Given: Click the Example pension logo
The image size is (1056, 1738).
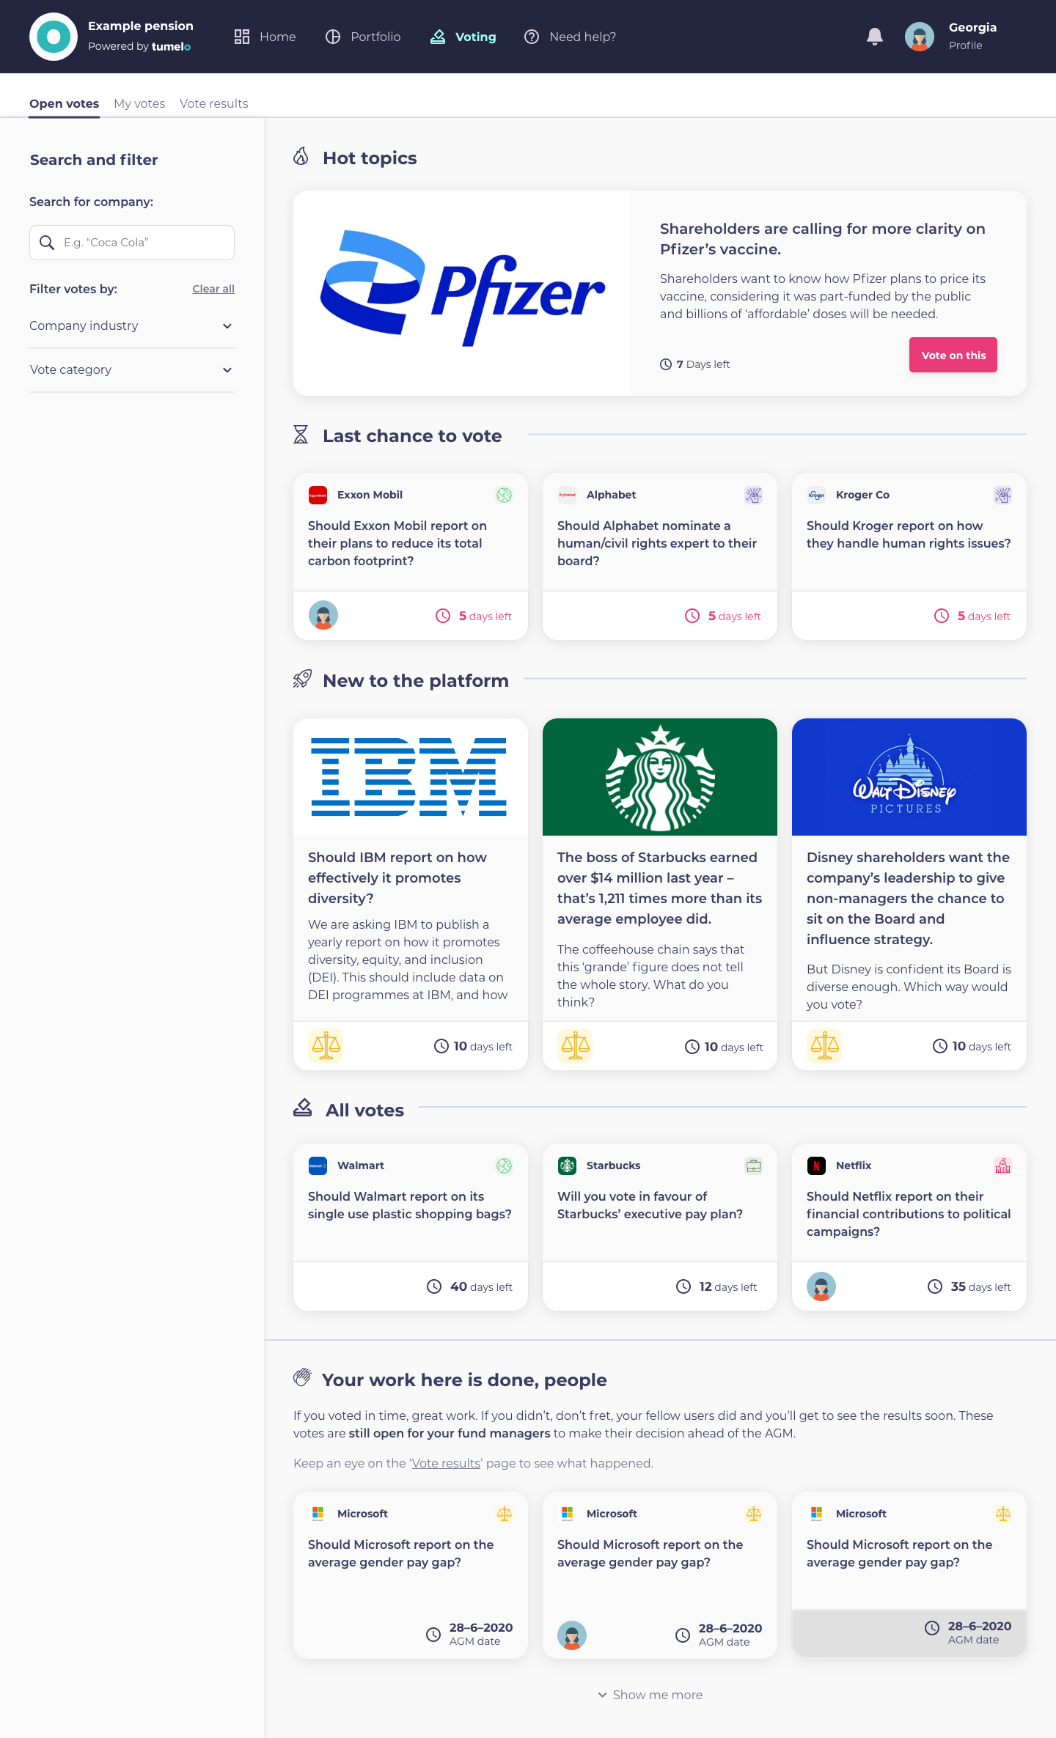Looking at the screenshot, I should [x=54, y=37].
